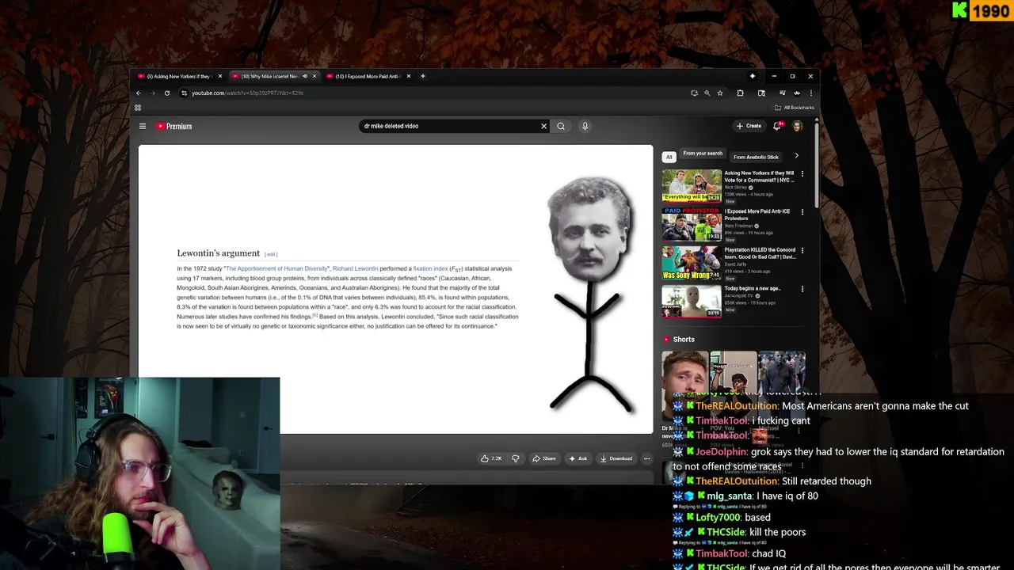The height and width of the screenshot is (570, 1014).
Task: Open options for 'Playstation KILLED the Concord' video
Action: coord(802,250)
